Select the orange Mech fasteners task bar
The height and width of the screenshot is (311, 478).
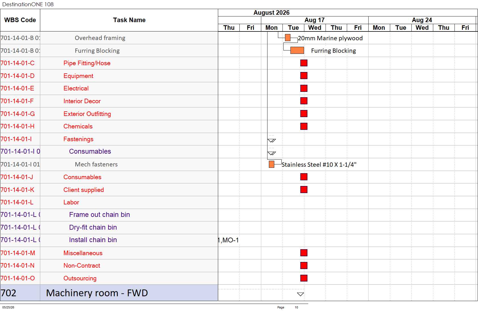pos(271,164)
